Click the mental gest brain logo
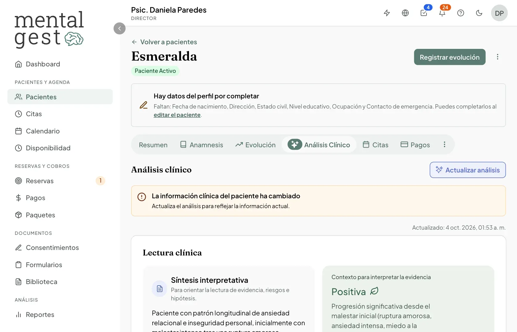This screenshot has height=332, width=517. click(x=49, y=30)
